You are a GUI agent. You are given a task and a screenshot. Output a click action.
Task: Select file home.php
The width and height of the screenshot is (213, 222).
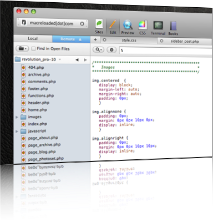pyautogui.click(x=38, y=110)
